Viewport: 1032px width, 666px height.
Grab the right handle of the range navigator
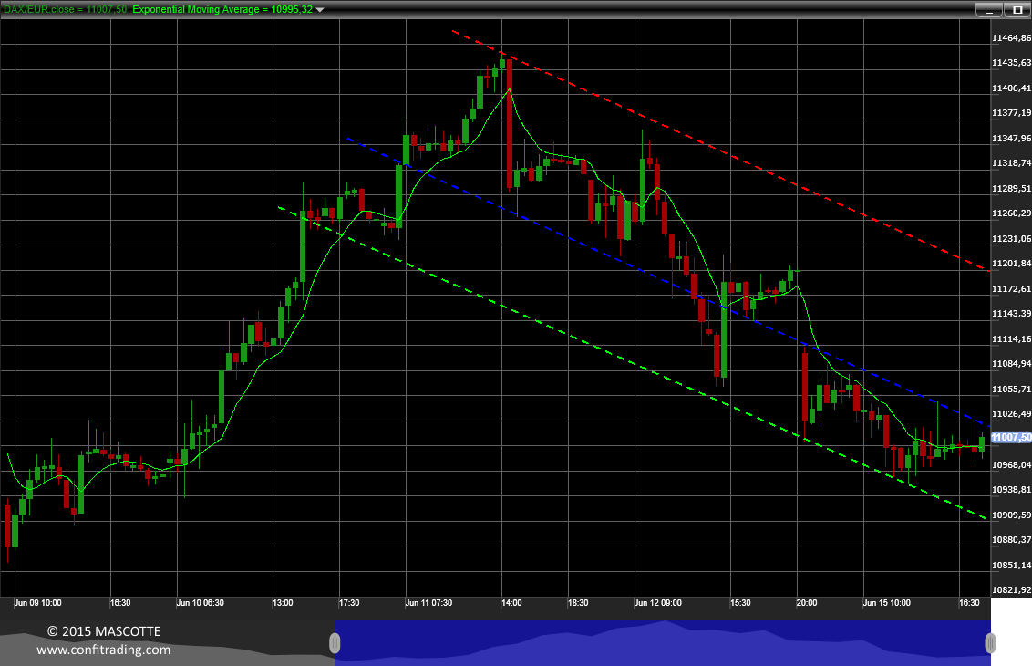point(990,643)
